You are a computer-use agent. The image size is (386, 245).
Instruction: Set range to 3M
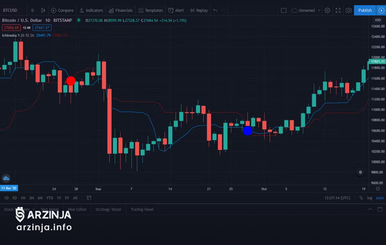(31, 198)
